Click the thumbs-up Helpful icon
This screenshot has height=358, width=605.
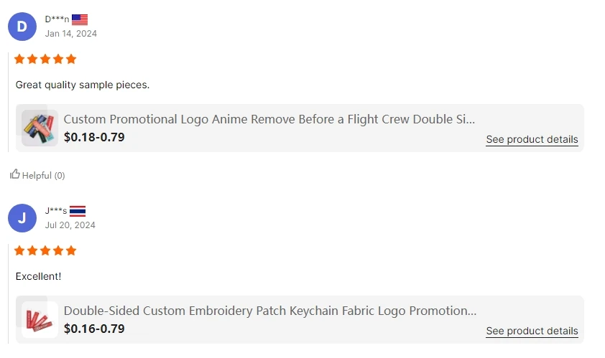14,174
